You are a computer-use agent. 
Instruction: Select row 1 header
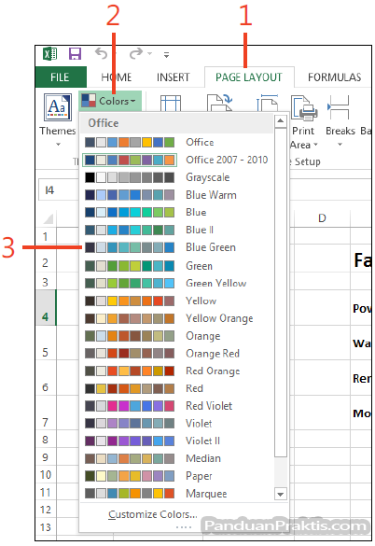[x=46, y=236]
